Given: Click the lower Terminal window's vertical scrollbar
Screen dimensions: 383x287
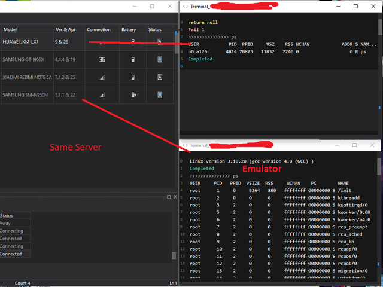Looking at the screenshot, I should pyautogui.click(x=379, y=166).
